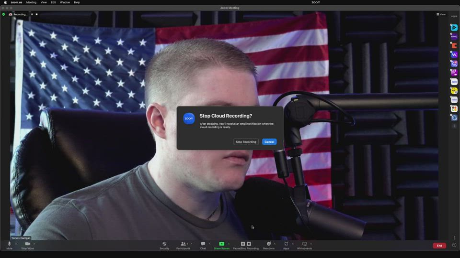Confirm with Stop Recording button
Viewport: 460px width, 258px height.
point(246,142)
